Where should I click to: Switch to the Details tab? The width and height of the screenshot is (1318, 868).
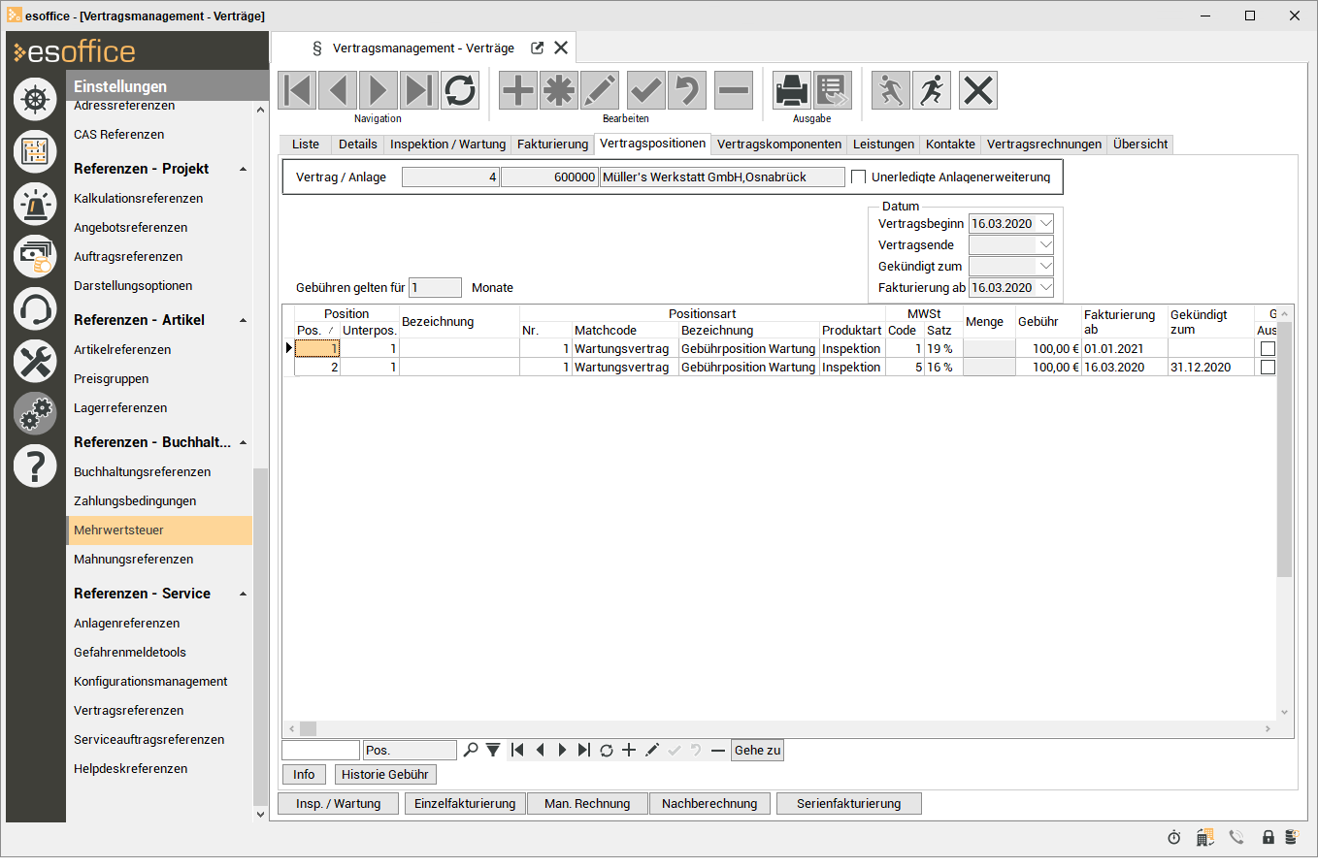pyautogui.click(x=357, y=145)
